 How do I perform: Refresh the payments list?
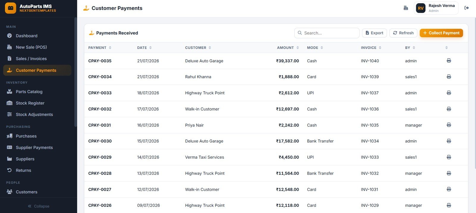coord(403,33)
